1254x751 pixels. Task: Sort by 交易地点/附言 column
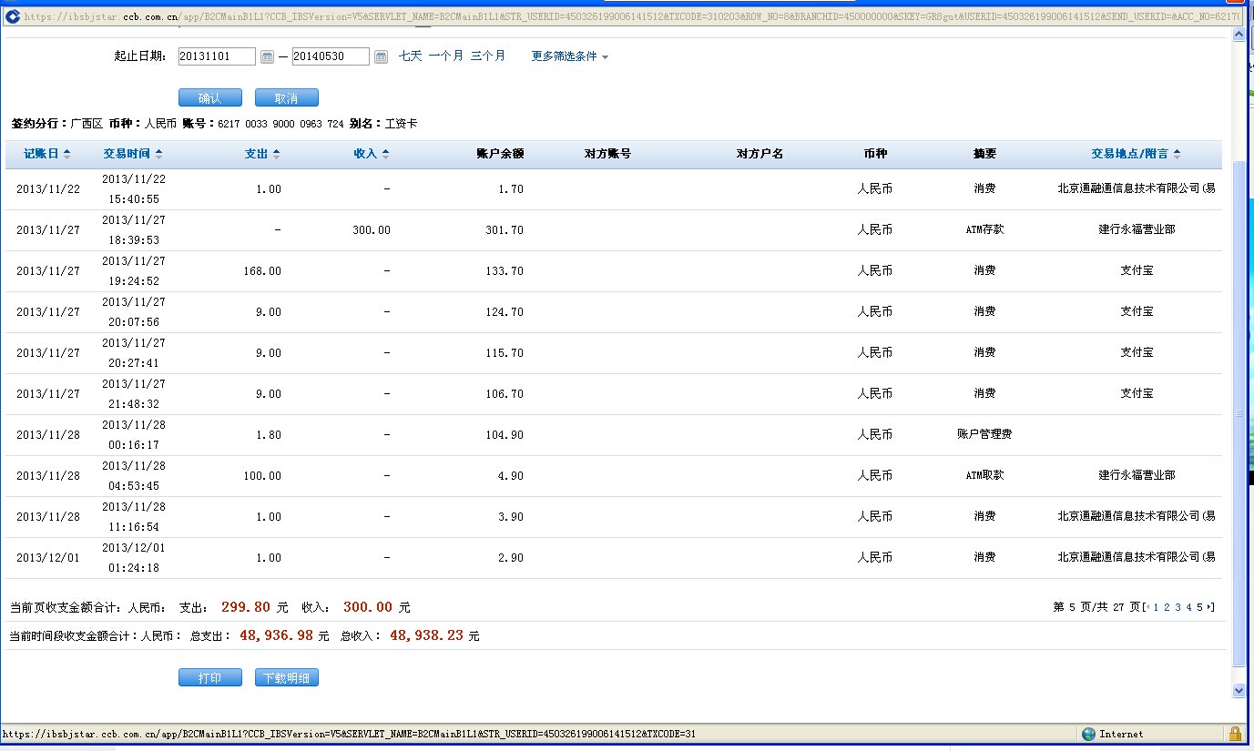tap(1136, 154)
